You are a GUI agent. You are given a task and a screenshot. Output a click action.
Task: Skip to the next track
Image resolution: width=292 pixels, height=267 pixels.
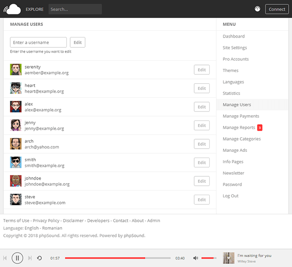coord(30,258)
